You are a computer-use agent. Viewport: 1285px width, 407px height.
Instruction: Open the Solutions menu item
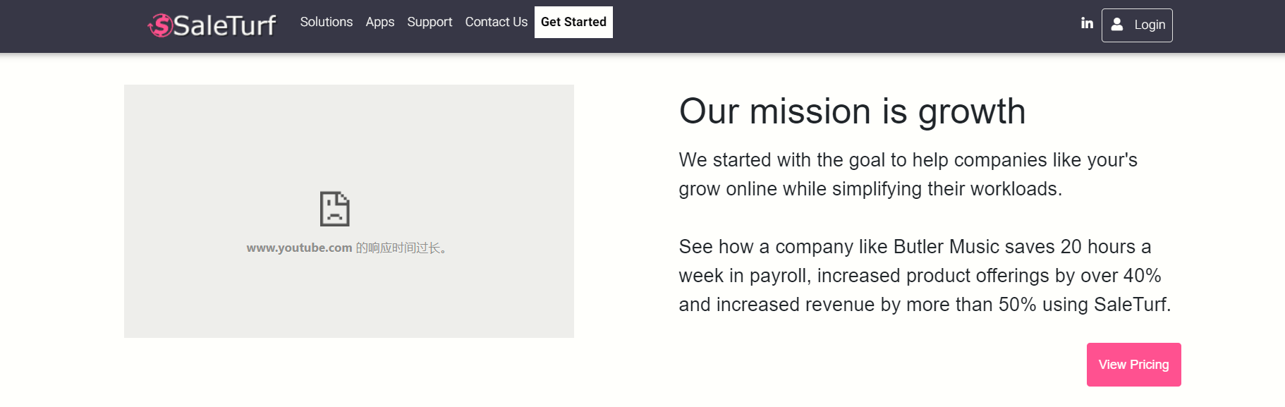tap(326, 22)
